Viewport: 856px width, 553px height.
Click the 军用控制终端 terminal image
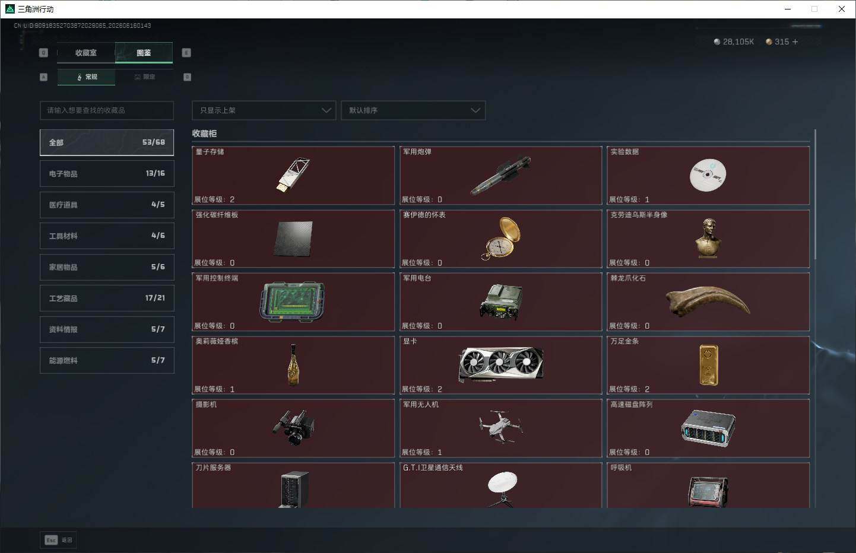[x=293, y=301]
